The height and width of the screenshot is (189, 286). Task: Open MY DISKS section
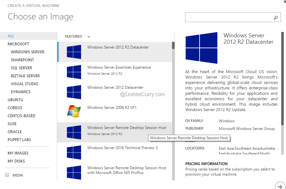tap(16, 161)
